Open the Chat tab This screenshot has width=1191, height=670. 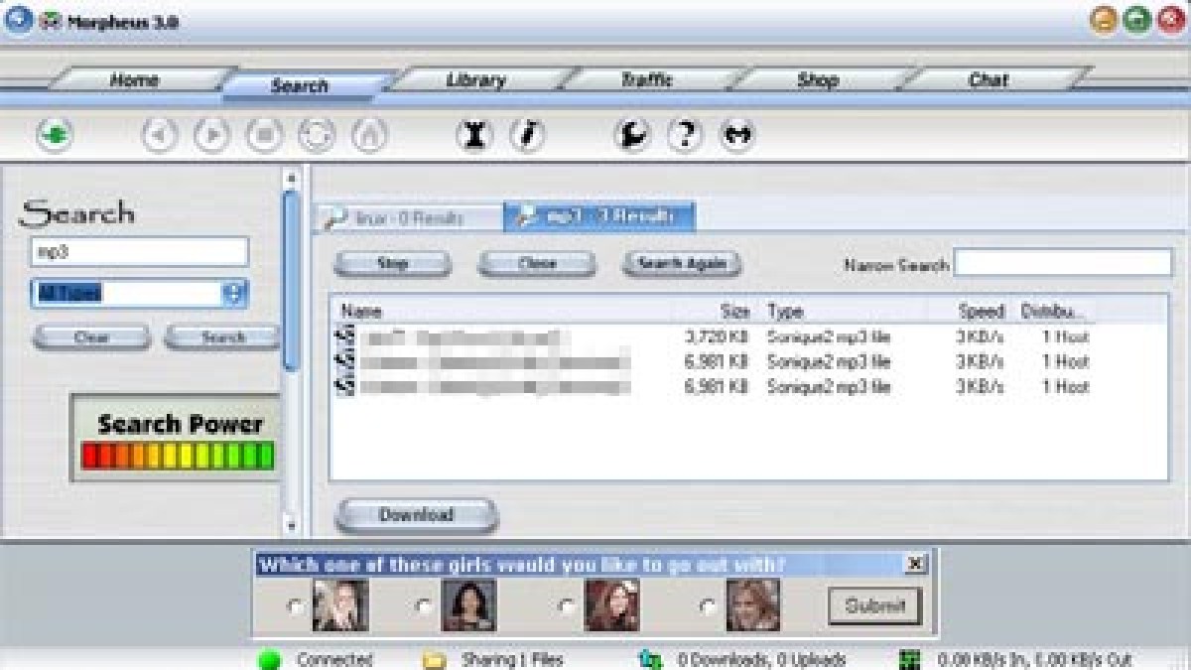[989, 80]
